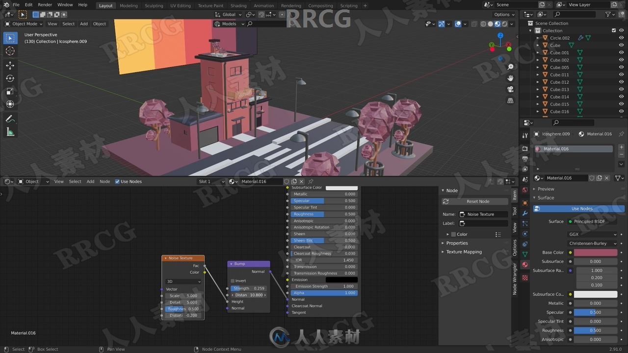628x353 pixels.
Task: Hide Circle.002 in outliner
Action: 621,38
